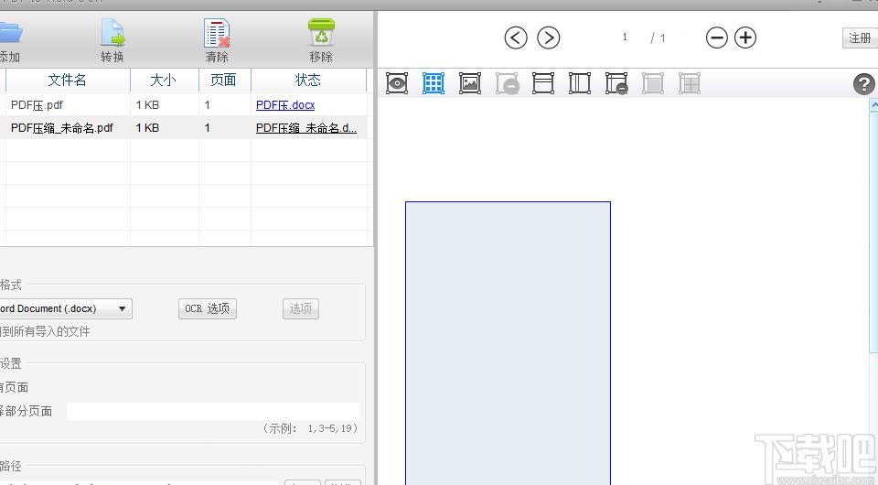This screenshot has width=878, height=485.
Task: Click the grayed split cells icon
Action: (690, 83)
